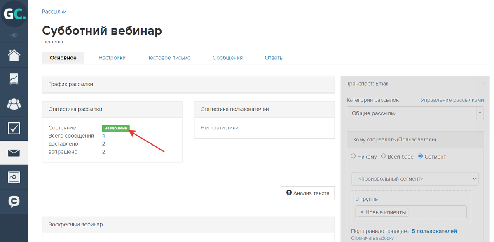Click the Анализ текста button

308,193
